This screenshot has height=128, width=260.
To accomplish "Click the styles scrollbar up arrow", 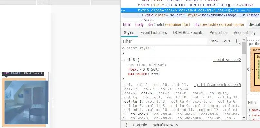I will click(x=244, y=40).
